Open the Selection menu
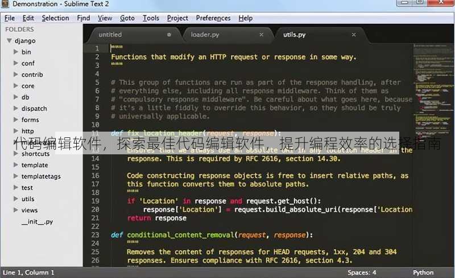This screenshot has height=278, width=455. pos(55,18)
